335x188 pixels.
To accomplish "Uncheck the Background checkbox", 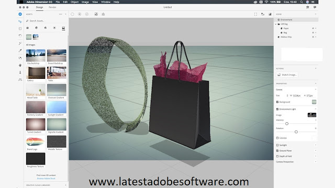I will point(277,102).
